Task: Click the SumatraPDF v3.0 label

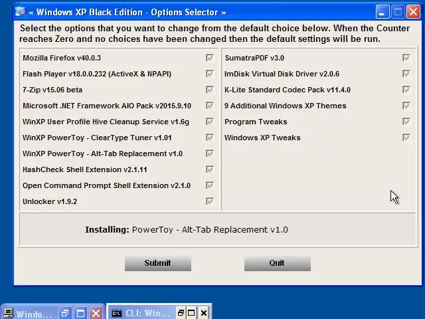Action: pyautogui.click(x=254, y=58)
